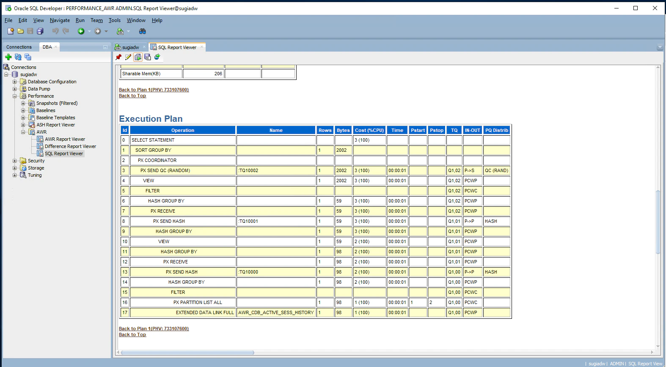Expand the Security tree node
Image resolution: width=666 pixels, height=367 pixels.
[x=15, y=161]
